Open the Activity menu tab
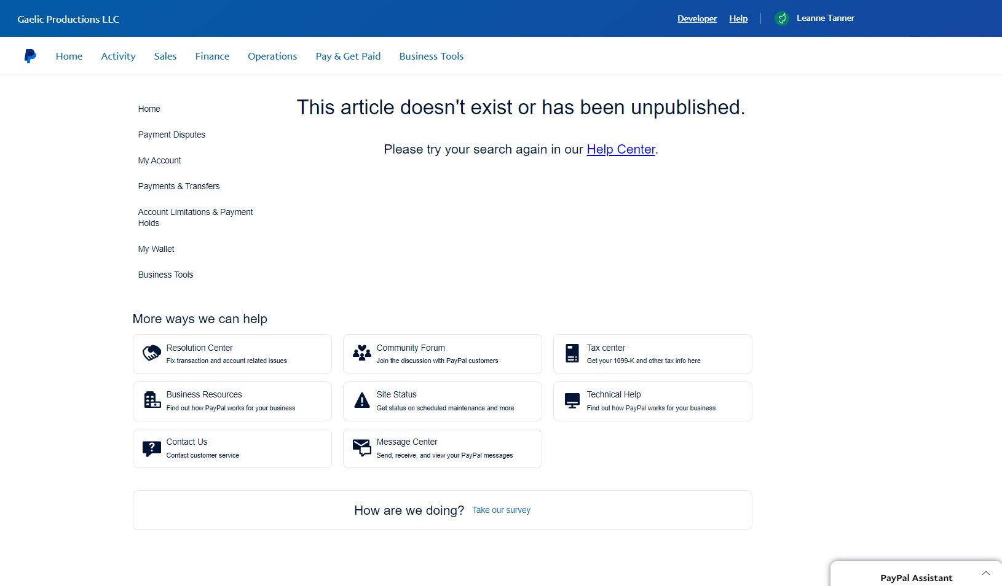Image resolution: width=1002 pixels, height=586 pixels. tap(118, 56)
